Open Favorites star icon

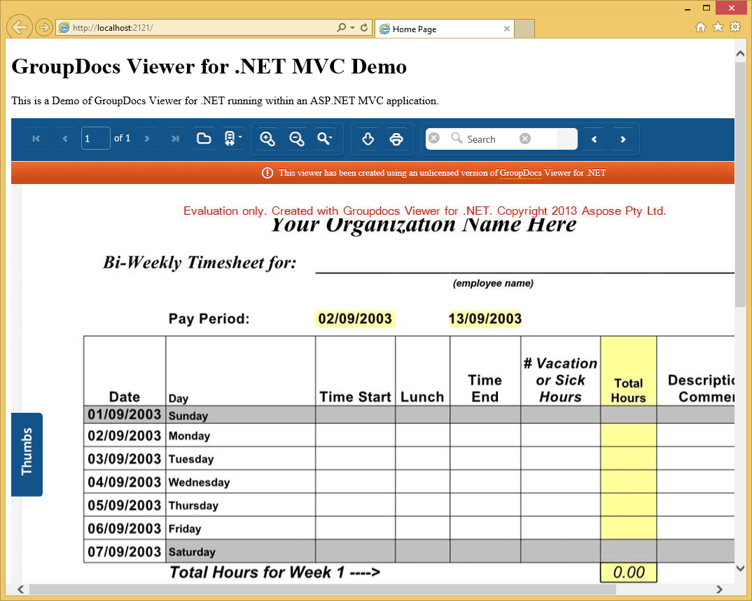pos(718,27)
